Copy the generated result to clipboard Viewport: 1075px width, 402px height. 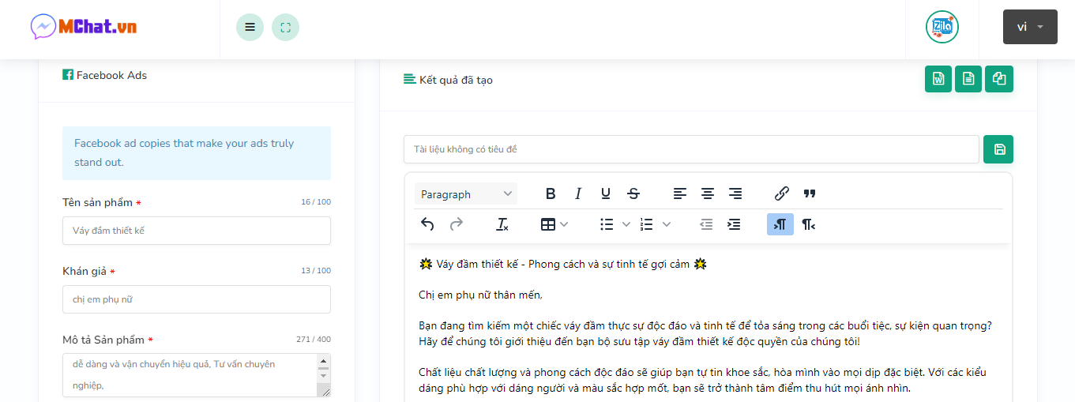pyautogui.click(x=999, y=79)
